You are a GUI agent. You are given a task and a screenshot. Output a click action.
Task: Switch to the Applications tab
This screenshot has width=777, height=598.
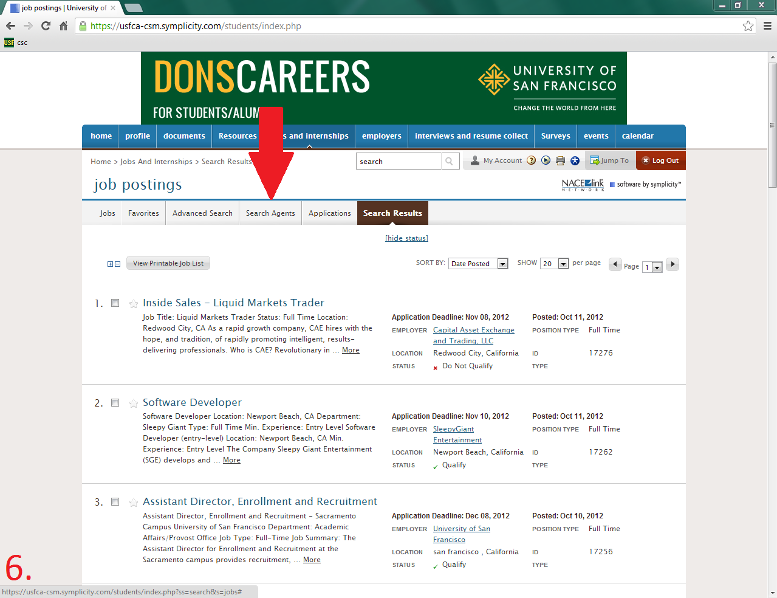329,213
